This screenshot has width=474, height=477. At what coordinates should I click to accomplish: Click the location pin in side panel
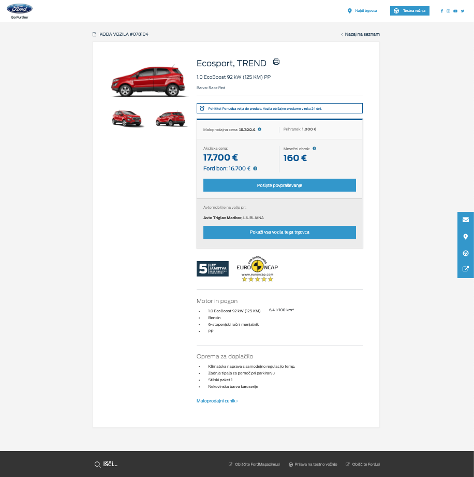(x=466, y=237)
